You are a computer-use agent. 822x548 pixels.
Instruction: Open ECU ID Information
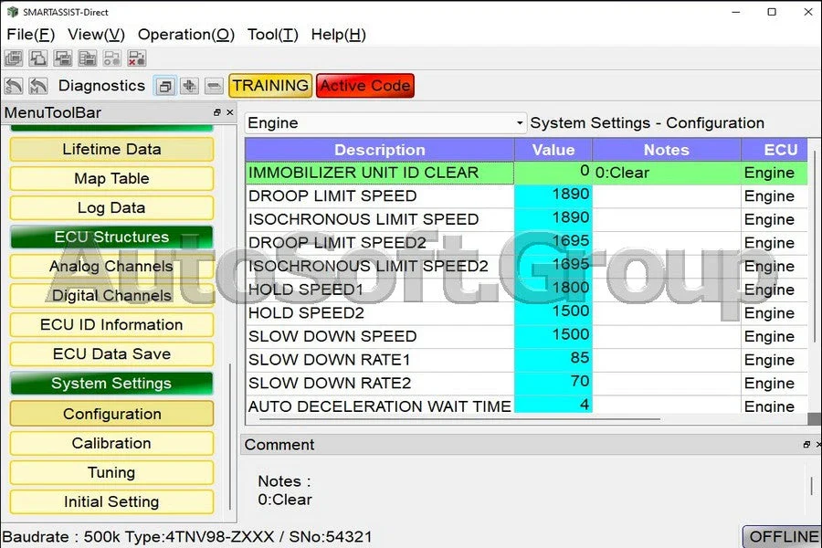111,324
